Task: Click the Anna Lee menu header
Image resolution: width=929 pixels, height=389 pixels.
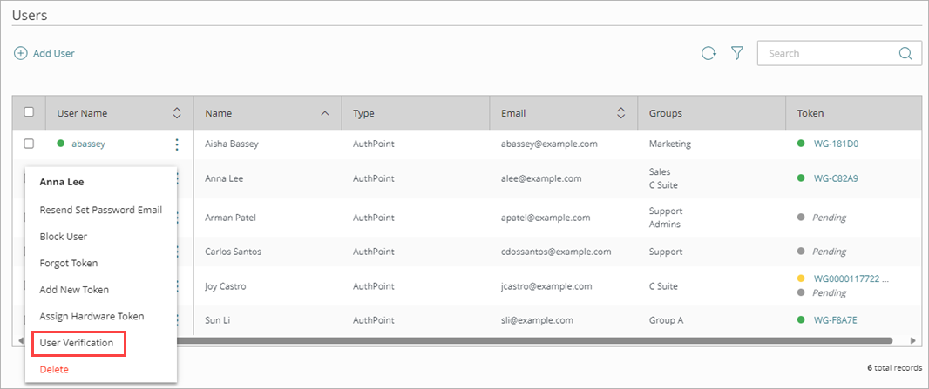Action: click(62, 182)
